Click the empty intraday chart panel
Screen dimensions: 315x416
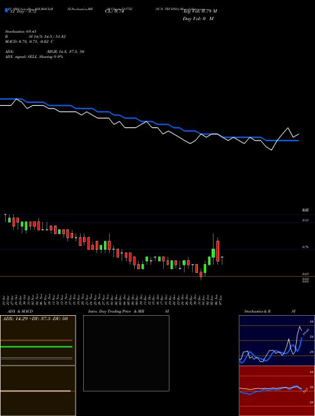126,353
